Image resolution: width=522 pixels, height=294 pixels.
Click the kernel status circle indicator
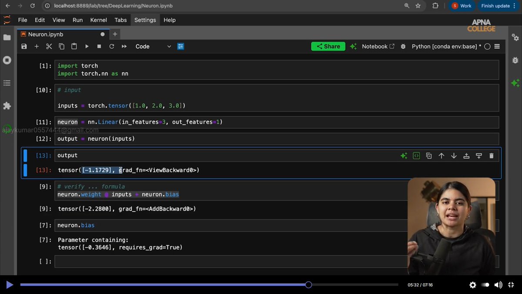coord(487,47)
